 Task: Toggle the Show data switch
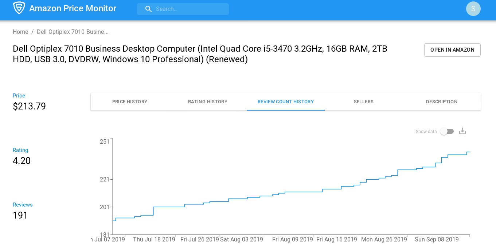pos(447,131)
